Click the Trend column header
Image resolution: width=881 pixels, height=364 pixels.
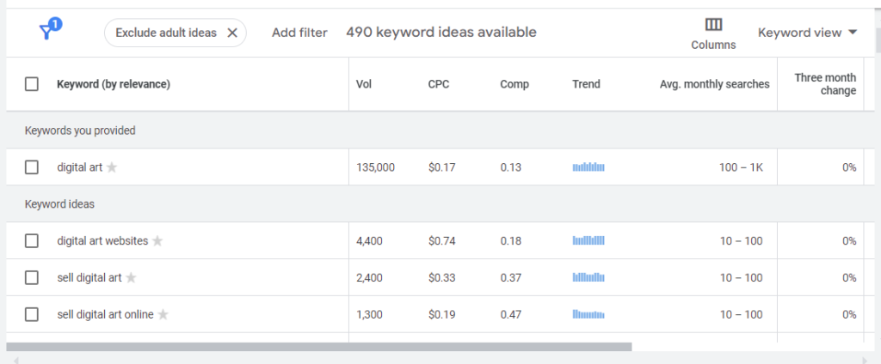pos(586,85)
